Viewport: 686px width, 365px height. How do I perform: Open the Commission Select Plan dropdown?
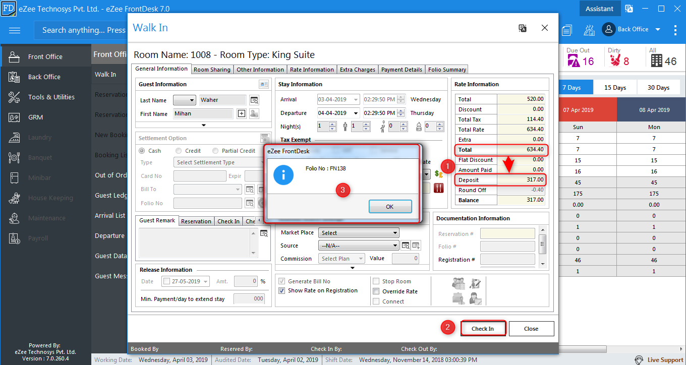342,259
